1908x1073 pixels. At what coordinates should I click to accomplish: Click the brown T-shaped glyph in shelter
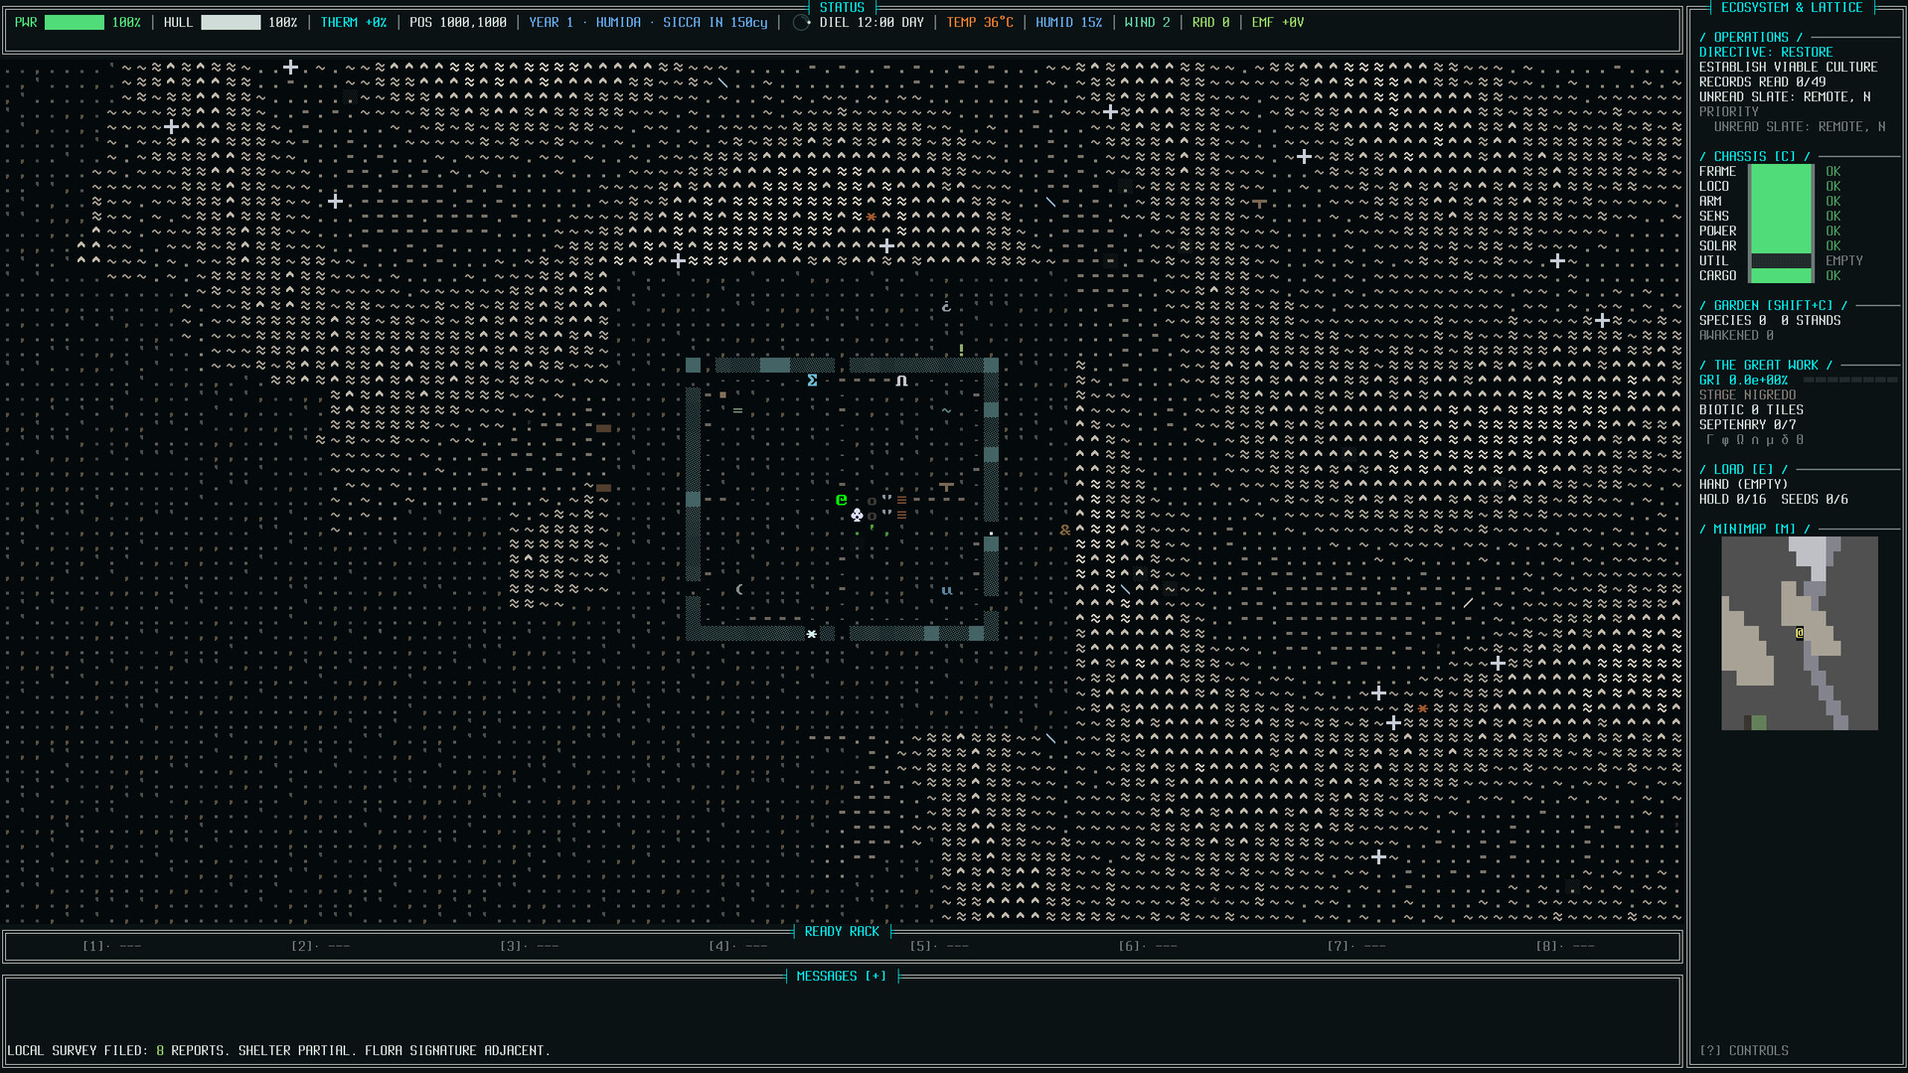pyautogui.click(x=946, y=486)
